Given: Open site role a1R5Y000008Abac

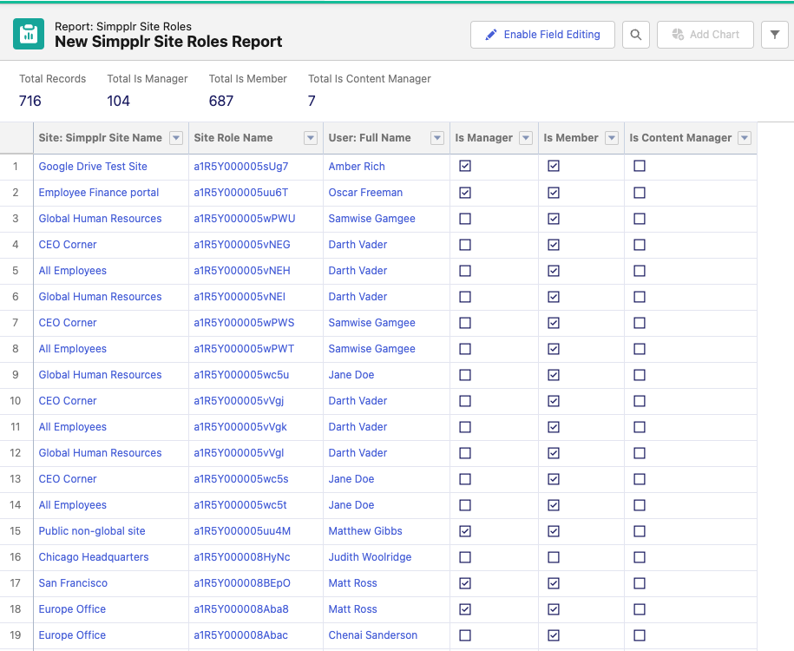Looking at the screenshot, I should pos(241,635).
